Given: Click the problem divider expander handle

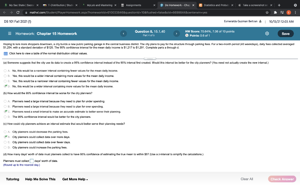Looking at the screenshot, I should [150, 59].
